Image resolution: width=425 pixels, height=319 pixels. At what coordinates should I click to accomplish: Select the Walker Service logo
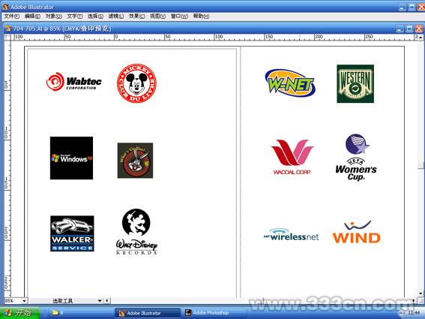(72, 233)
